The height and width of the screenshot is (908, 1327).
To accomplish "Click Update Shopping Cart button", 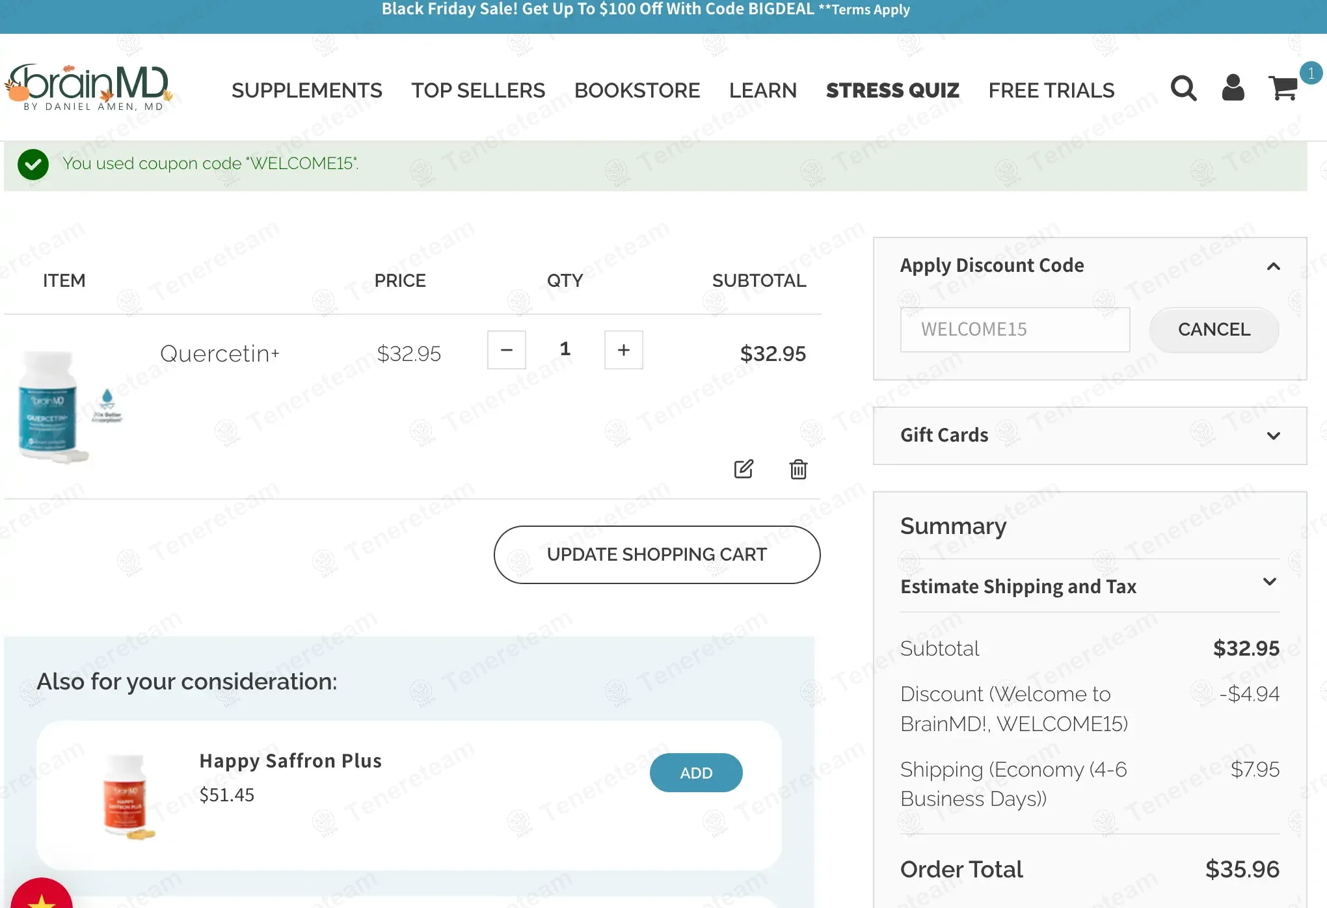I will (x=656, y=555).
